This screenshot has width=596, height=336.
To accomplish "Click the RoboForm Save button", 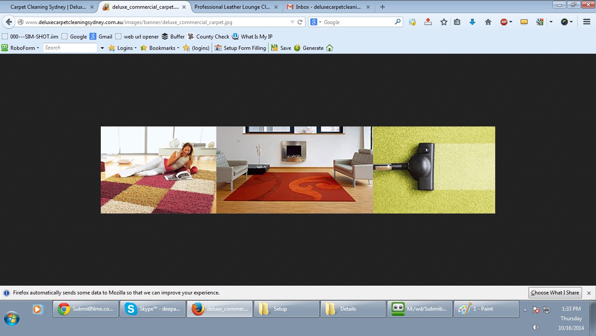I will coord(281,48).
